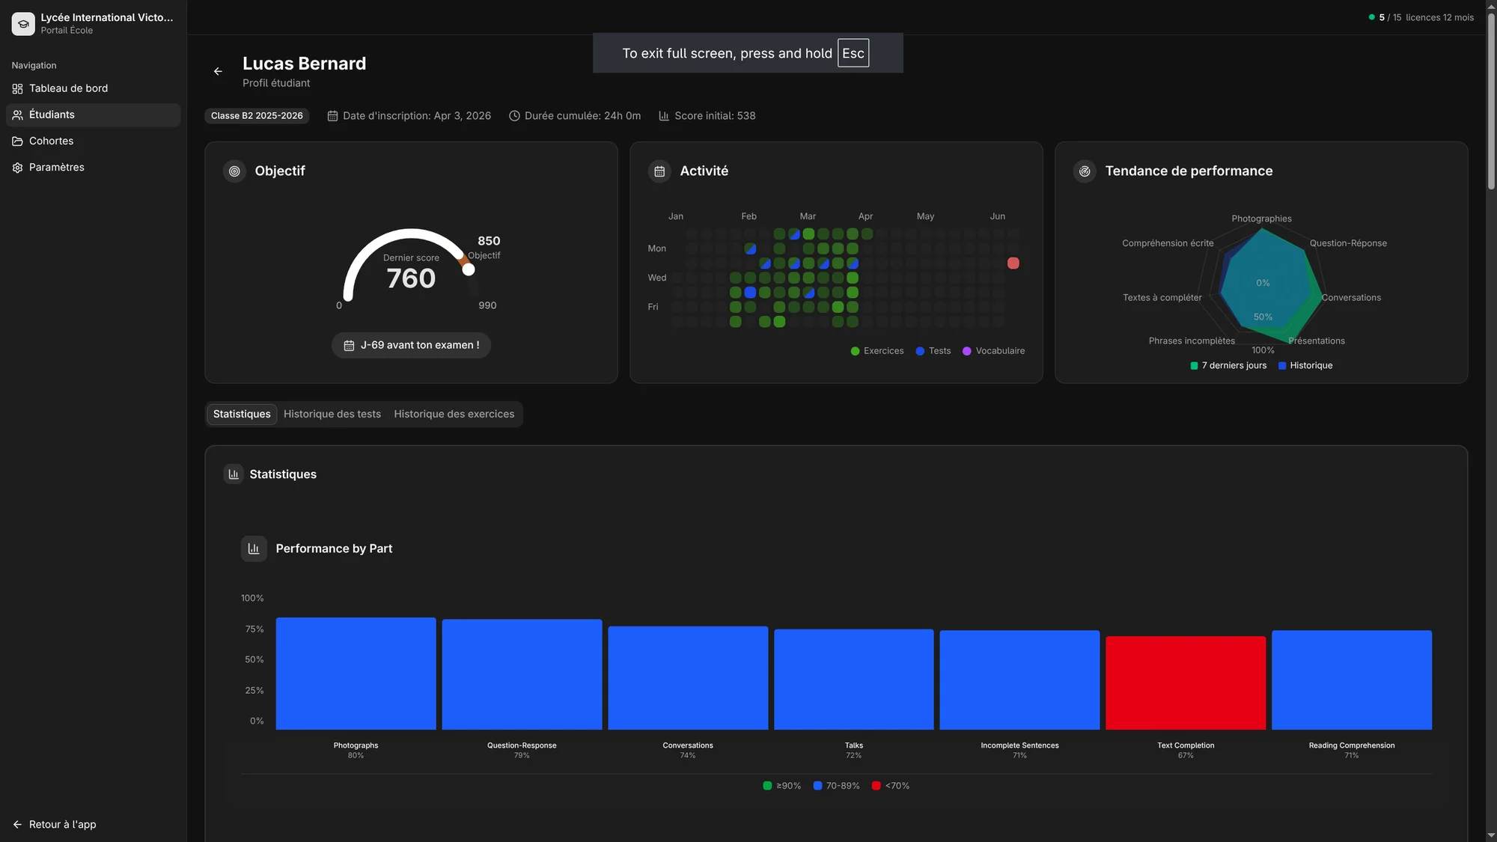Toggle the Exercices legend in Activité
Screen dimensions: 1497x842
click(877, 350)
